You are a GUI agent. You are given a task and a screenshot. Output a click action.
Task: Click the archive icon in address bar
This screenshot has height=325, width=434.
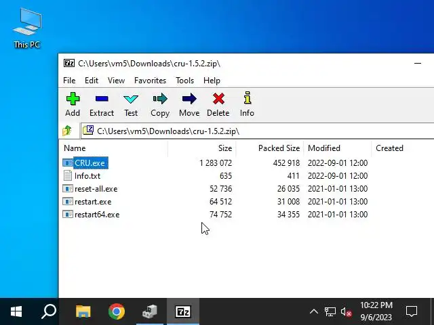click(88, 130)
